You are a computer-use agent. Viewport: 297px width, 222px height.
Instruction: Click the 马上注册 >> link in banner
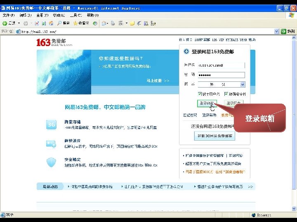[x=158, y=81]
